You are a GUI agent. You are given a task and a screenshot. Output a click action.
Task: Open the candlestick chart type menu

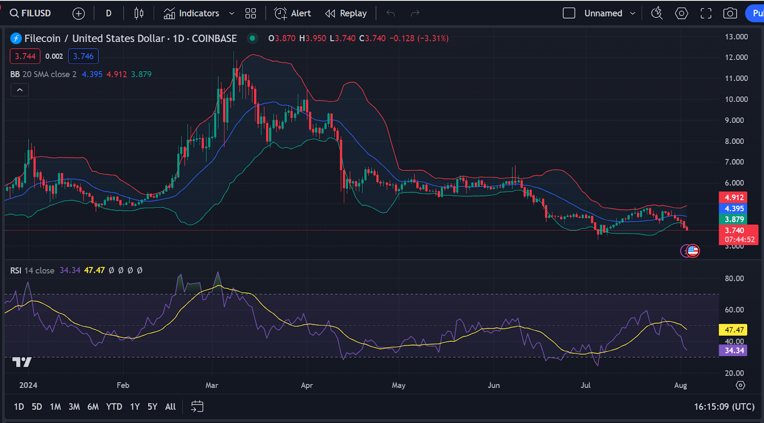point(138,13)
